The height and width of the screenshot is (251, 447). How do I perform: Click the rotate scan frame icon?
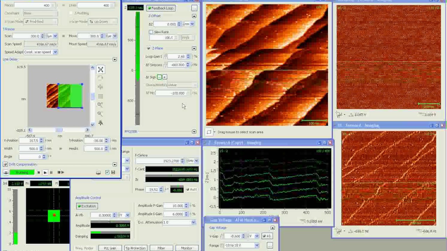click(101, 78)
